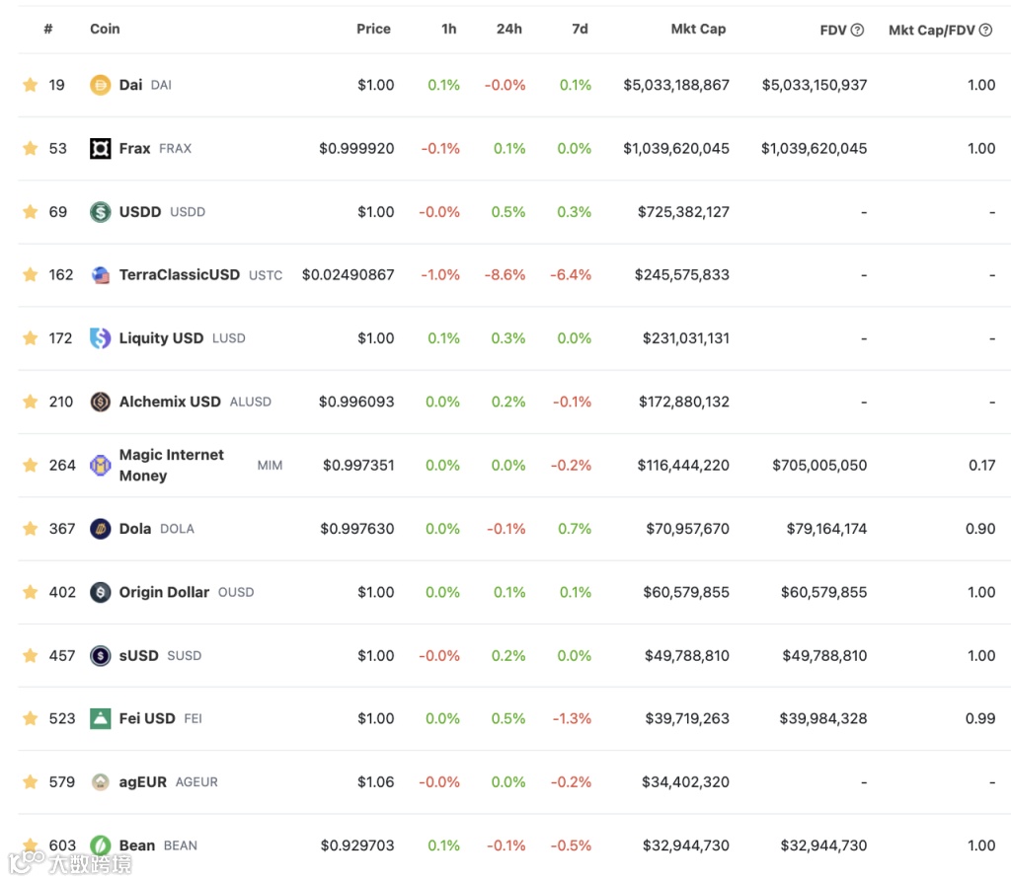Toggle favorite star for USDD
This screenshot has height=882, width=1011.
point(30,212)
